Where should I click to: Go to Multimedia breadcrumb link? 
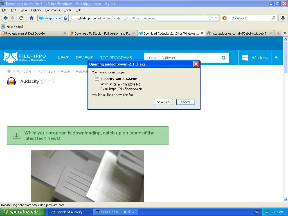point(46,71)
